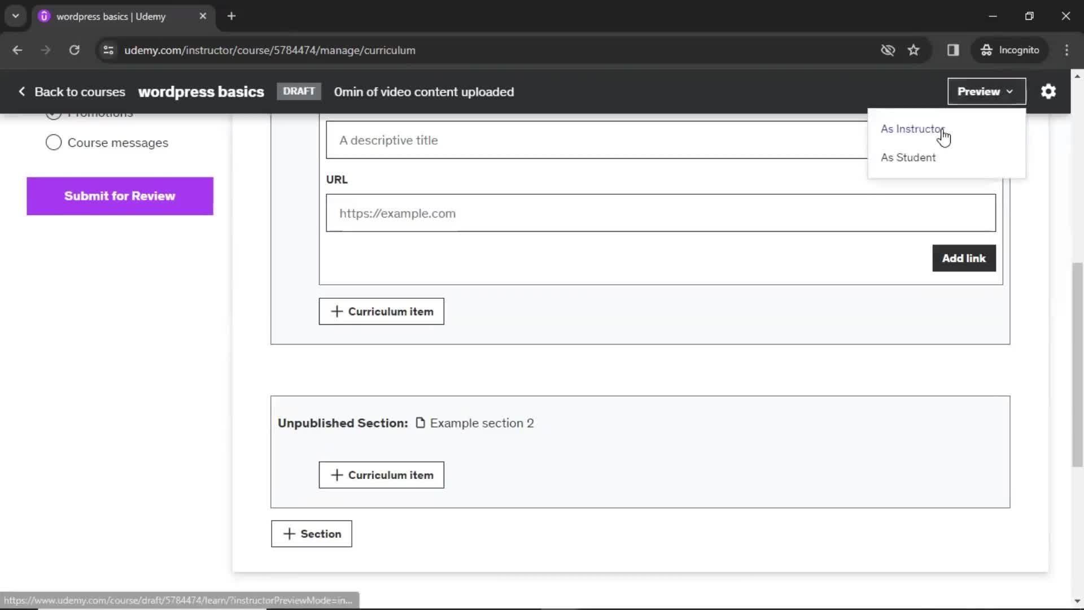The height and width of the screenshot is (610, 1084).
Task: Click the Course messages radio button
Action: pyautogui.click(x=53, y=142)
